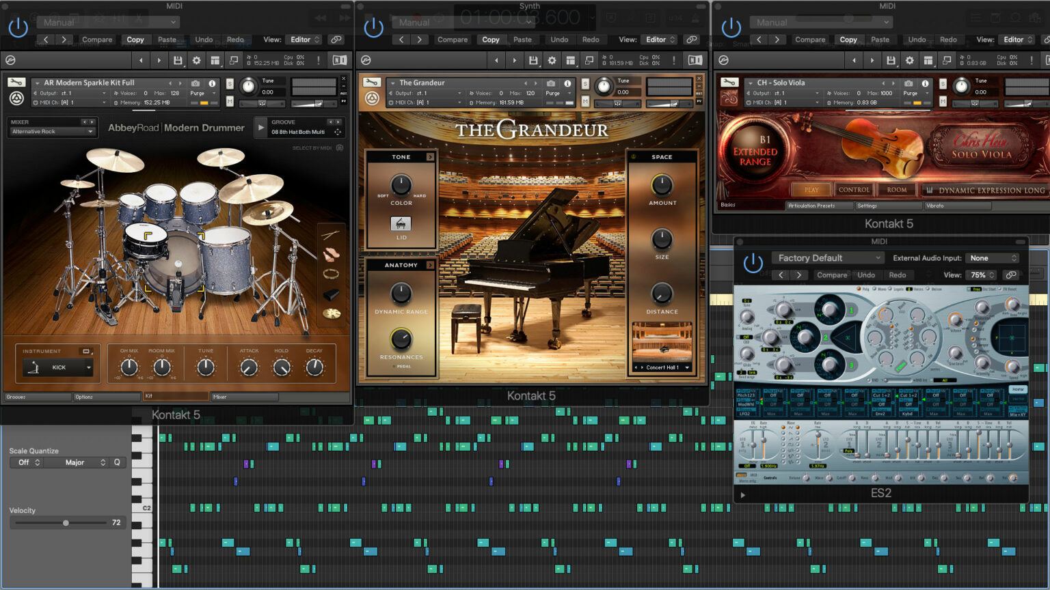Screen dimensions: 1050x590
Task: Click minimize view icon in Modern Drummer Kontakt toolbar
Action: 234,60
